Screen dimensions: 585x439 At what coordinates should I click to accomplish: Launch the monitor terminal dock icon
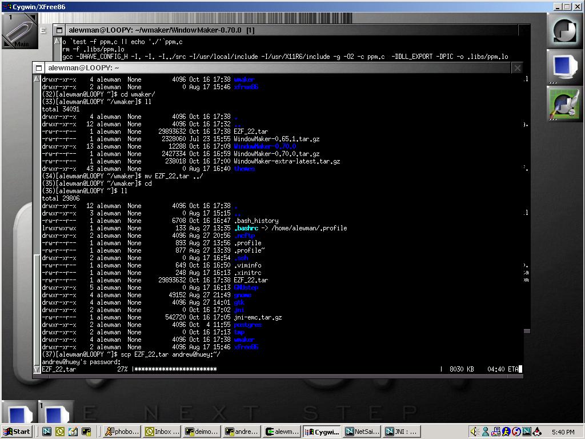565,67
